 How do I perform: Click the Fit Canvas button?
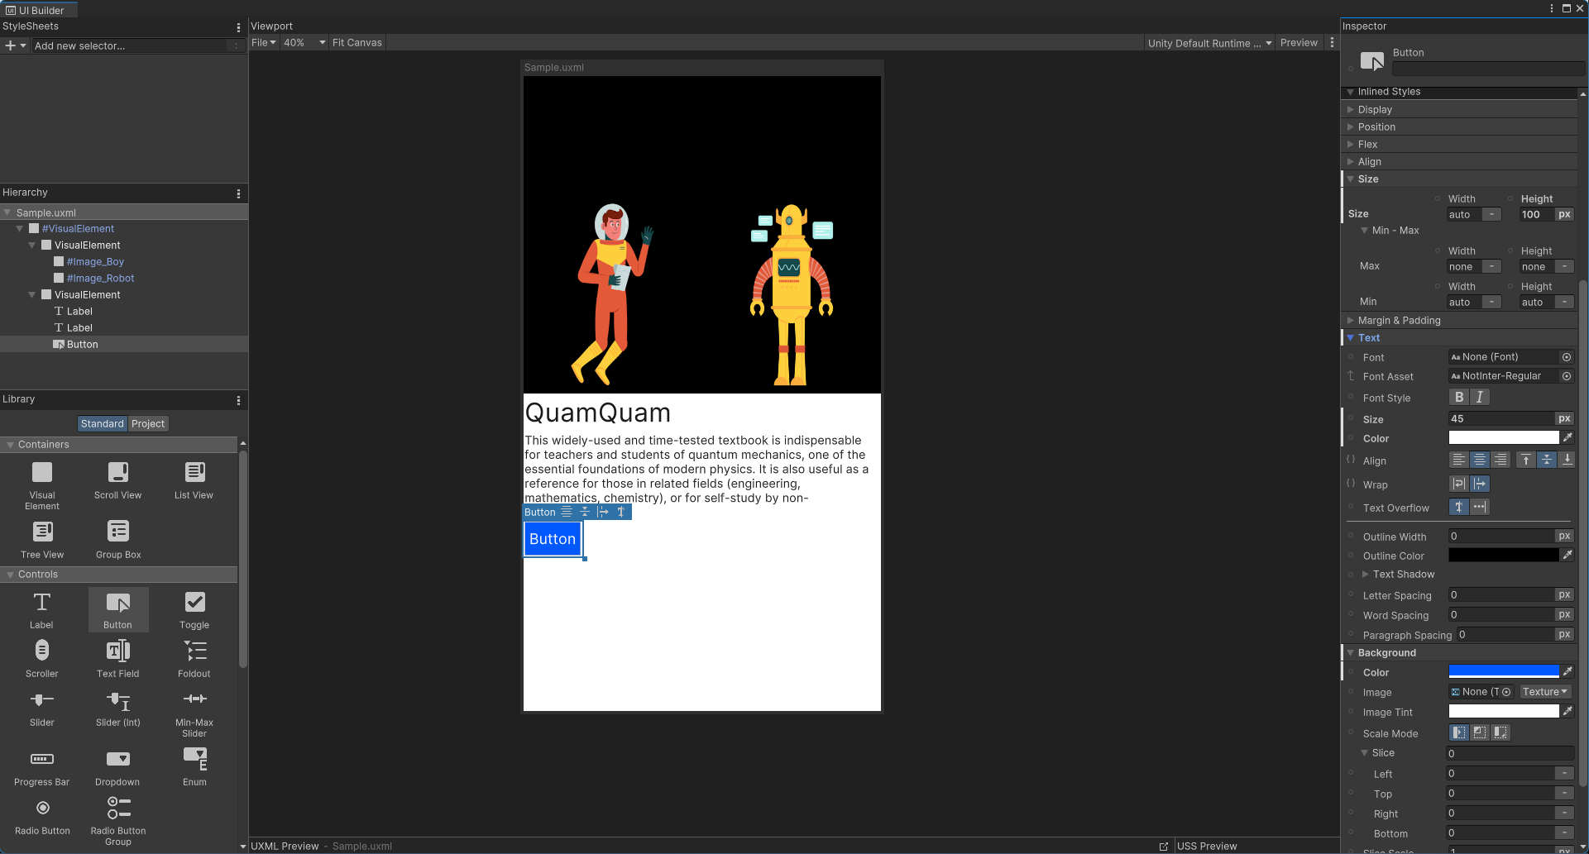(357, 43)
